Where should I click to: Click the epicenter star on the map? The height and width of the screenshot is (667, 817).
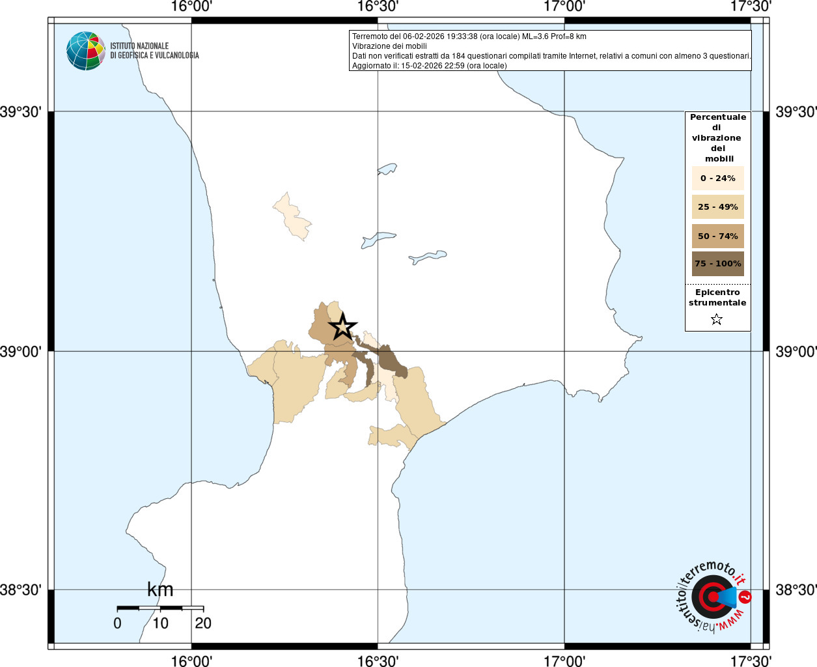pyautogui.click(x=342, y=327)
